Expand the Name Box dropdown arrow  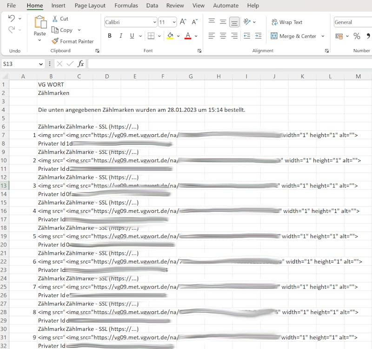(x=41, y=64)
